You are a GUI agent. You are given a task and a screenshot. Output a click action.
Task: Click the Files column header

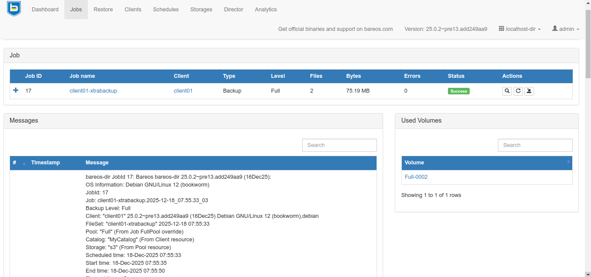point(316,76)
